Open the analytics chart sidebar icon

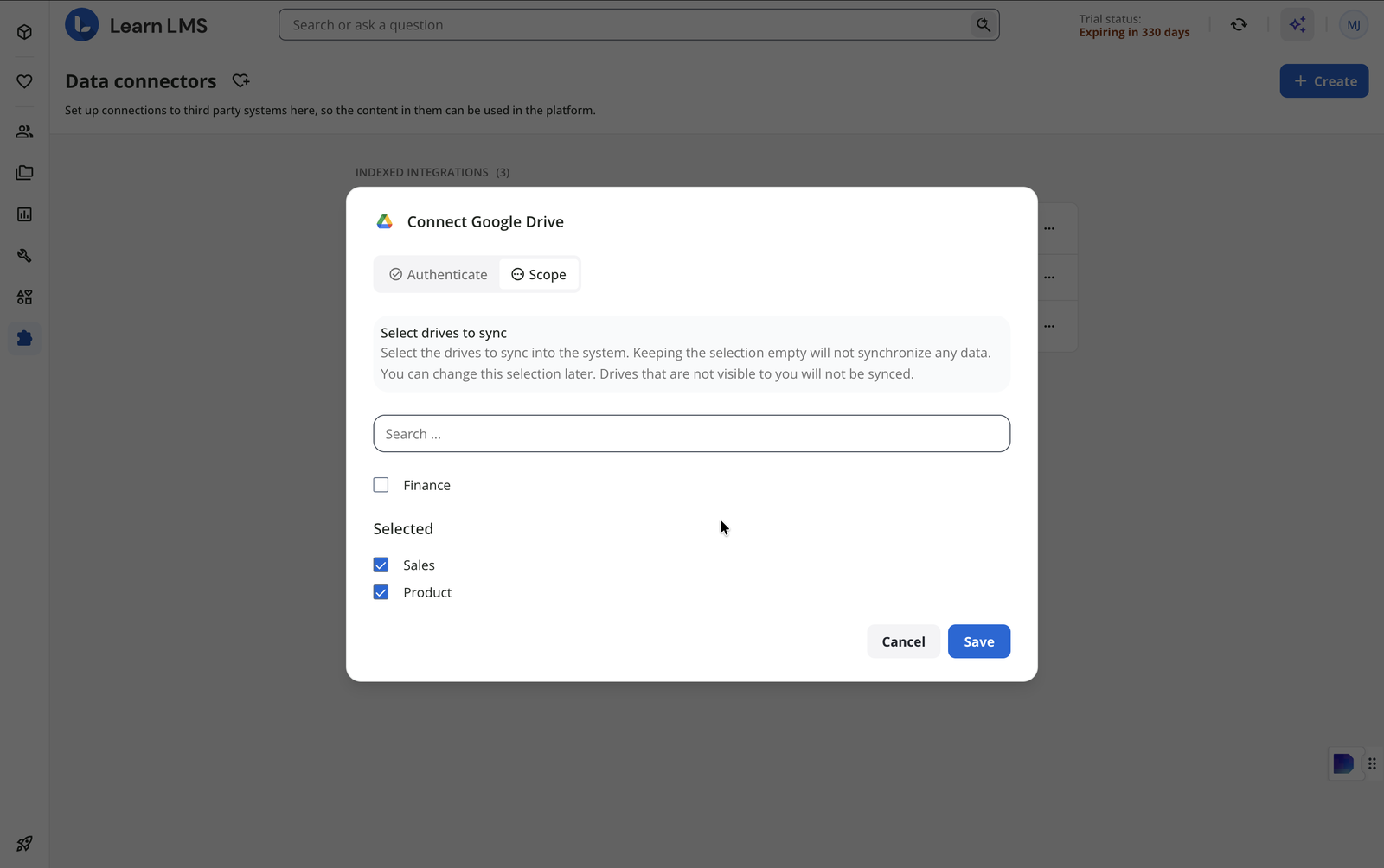[24, 214]
